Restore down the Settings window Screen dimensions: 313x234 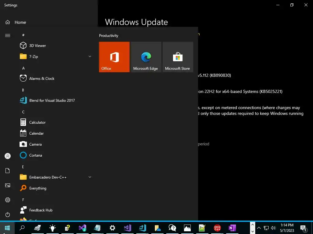pyautogui.click(x=292, y=5)
